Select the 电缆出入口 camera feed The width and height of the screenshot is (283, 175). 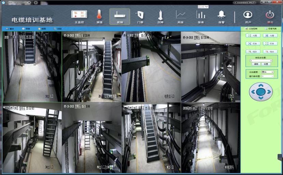click(151, 67)
